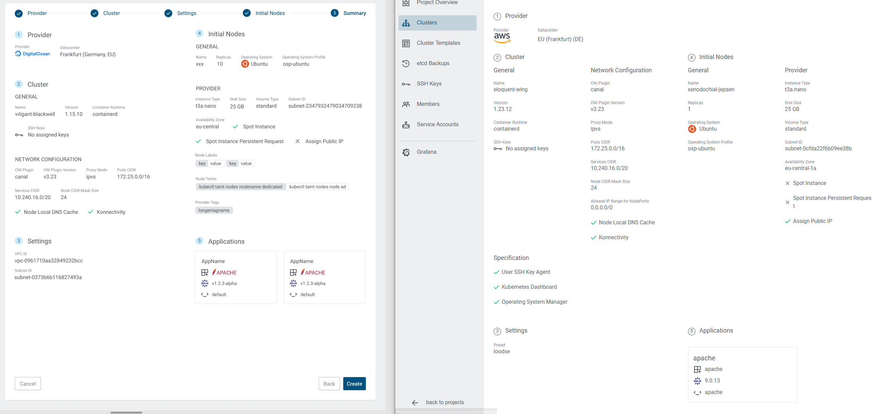Click the X beside Assign Public IP in wizard
884x414 pixels.
(298, 142)
